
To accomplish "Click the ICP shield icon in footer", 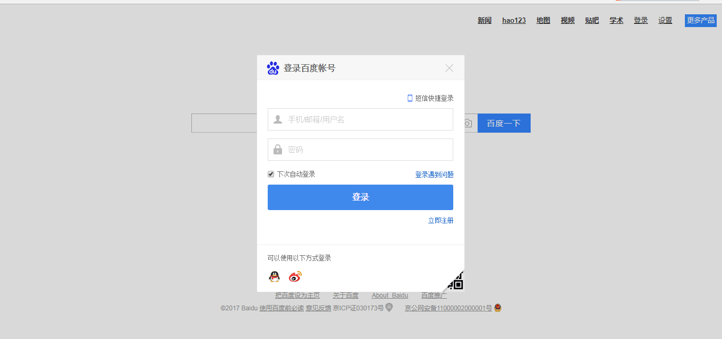I will click(389, 308).
